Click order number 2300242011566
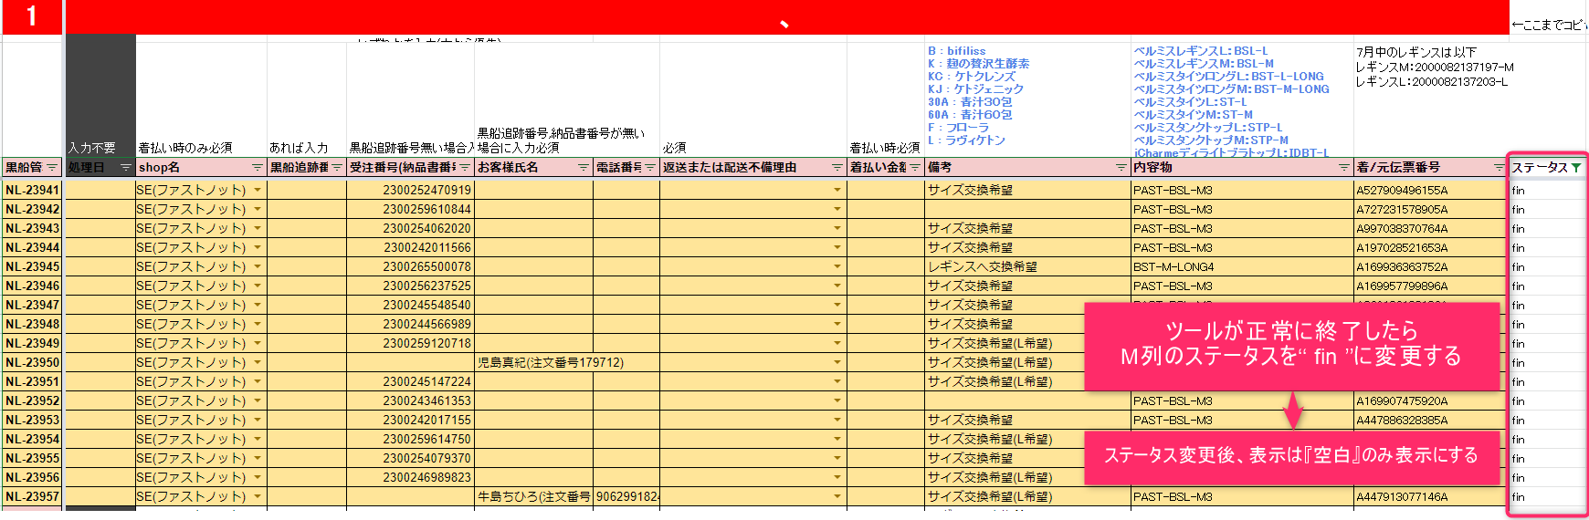 coord(426,247)
